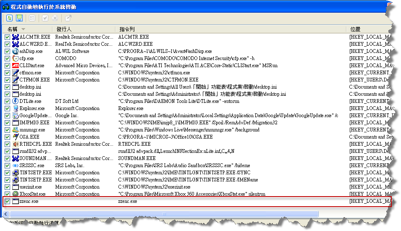
Task: Click the green refresh toolbar icon
Action: click(10, 18)
